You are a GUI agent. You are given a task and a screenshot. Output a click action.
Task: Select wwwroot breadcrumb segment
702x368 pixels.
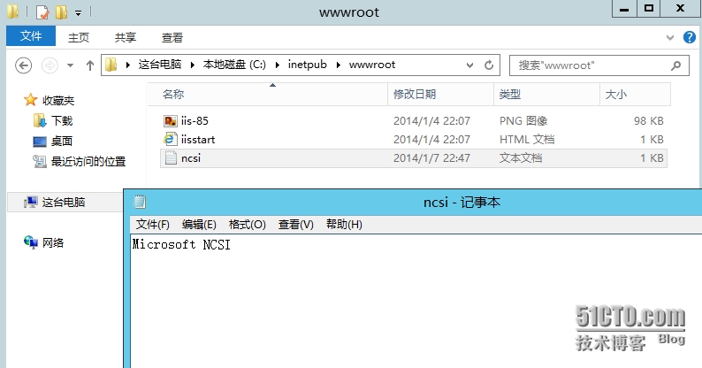[x=372, y=65]
